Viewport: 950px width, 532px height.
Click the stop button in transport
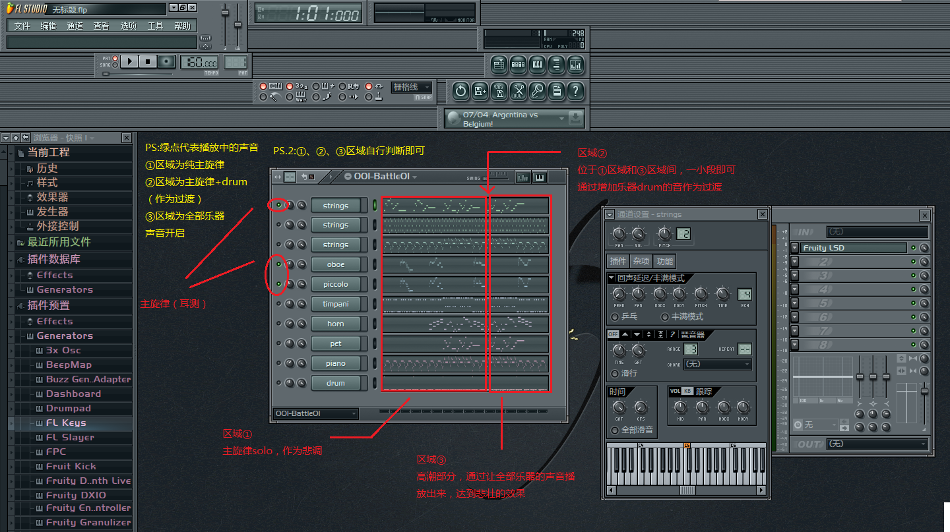(148, 61)
